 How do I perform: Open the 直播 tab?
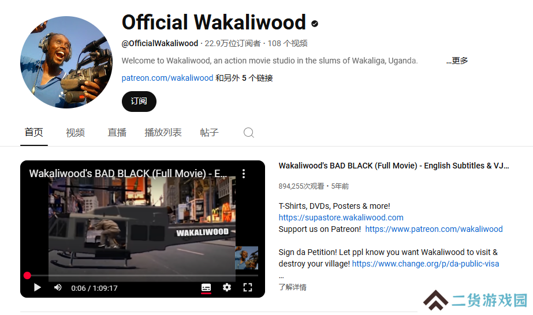tap(117, 132)
